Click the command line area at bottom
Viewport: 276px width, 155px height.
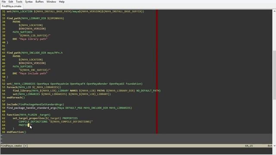[136, 151]
